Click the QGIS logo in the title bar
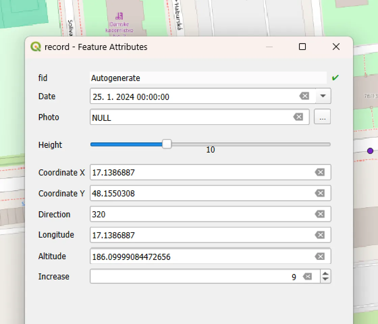The width and height of the screenshot is (378, 324). [35, 47]
